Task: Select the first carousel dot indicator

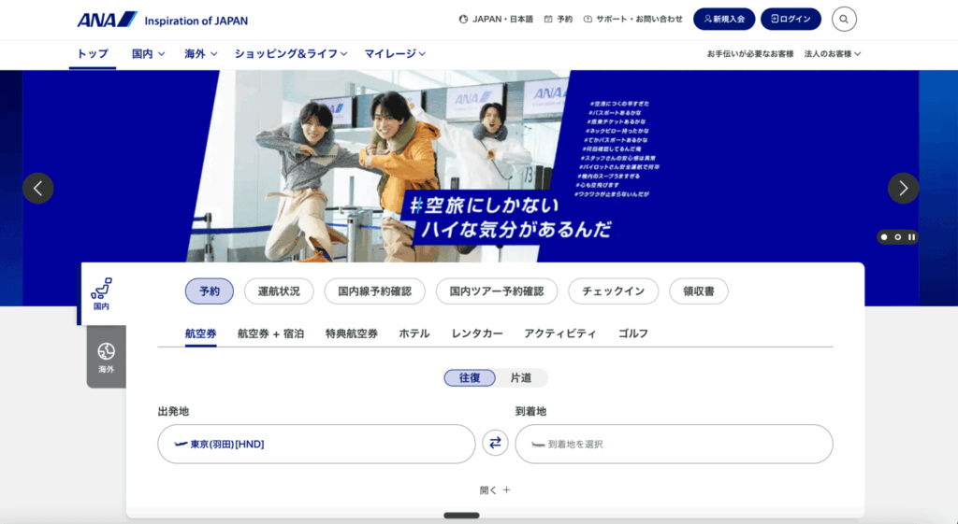Action: tap(884, 236)
